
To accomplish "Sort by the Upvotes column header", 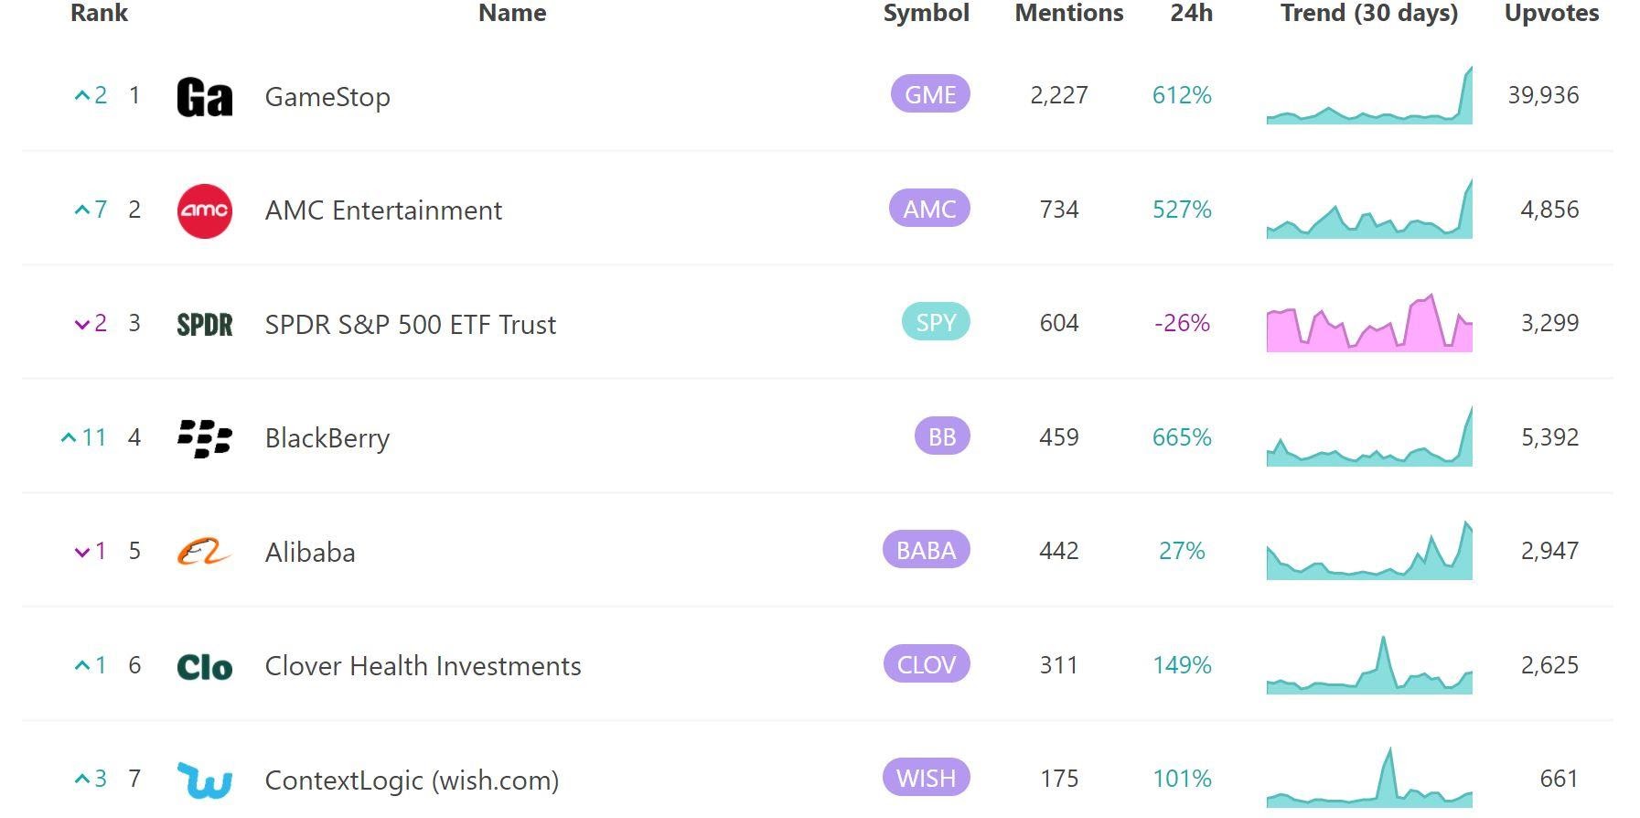I will 1552,13.
